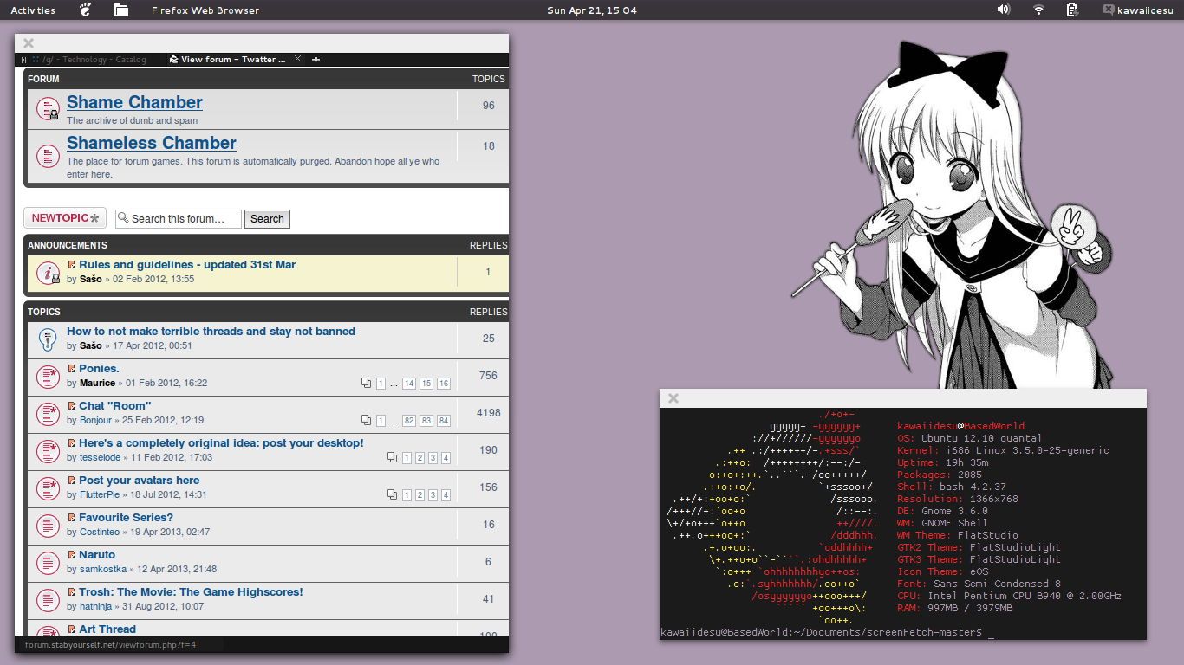Jump to newest post icon on Rules and guidelines
Image resolution: width=1184 pixels, height=665 pixels.
coord(72,265)
